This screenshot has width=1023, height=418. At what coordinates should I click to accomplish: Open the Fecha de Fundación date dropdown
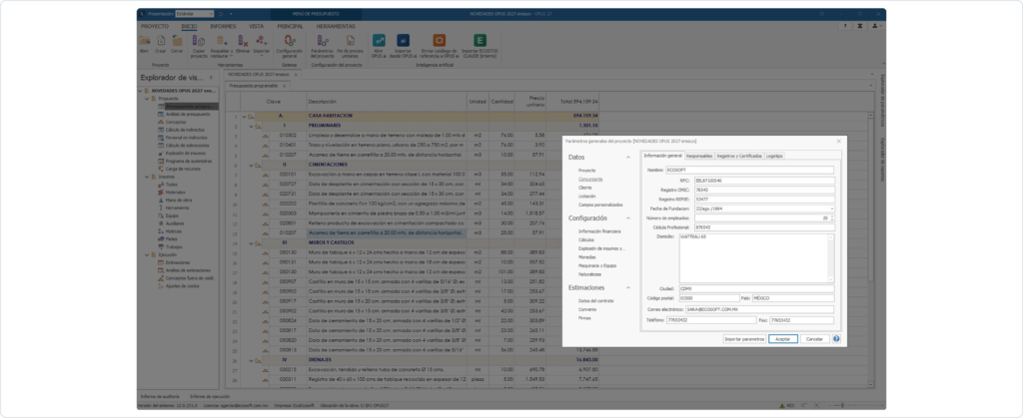(x=832, y=209)
